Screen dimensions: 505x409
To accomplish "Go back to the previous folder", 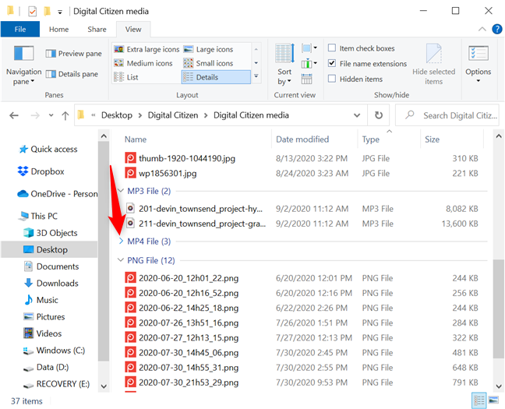I will (14, 115).
